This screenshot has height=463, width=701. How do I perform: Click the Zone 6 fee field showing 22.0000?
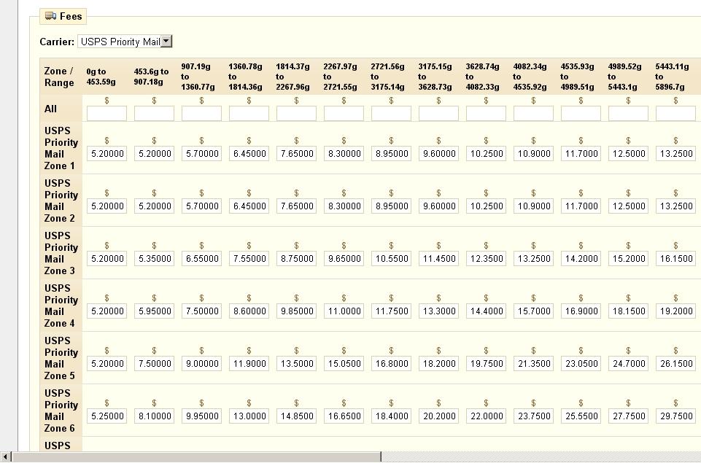tap(486, 416)
